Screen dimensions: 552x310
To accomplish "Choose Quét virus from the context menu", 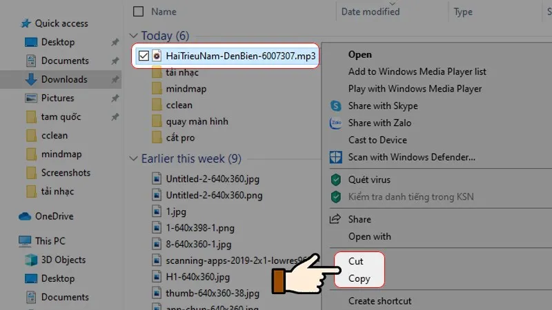I will pos(369,180).
